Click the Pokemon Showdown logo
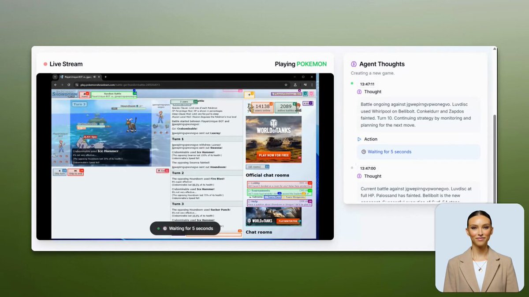 (x=64, y=93)
